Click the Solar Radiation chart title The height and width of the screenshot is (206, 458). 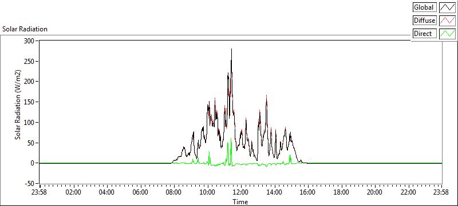(25, 29)
